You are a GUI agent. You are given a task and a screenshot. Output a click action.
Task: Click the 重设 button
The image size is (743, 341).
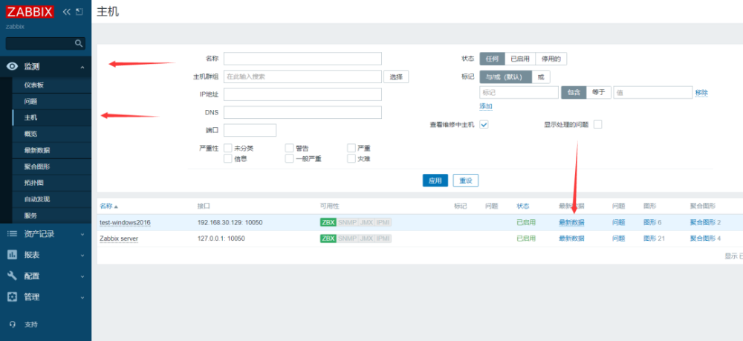click(466, 181)
